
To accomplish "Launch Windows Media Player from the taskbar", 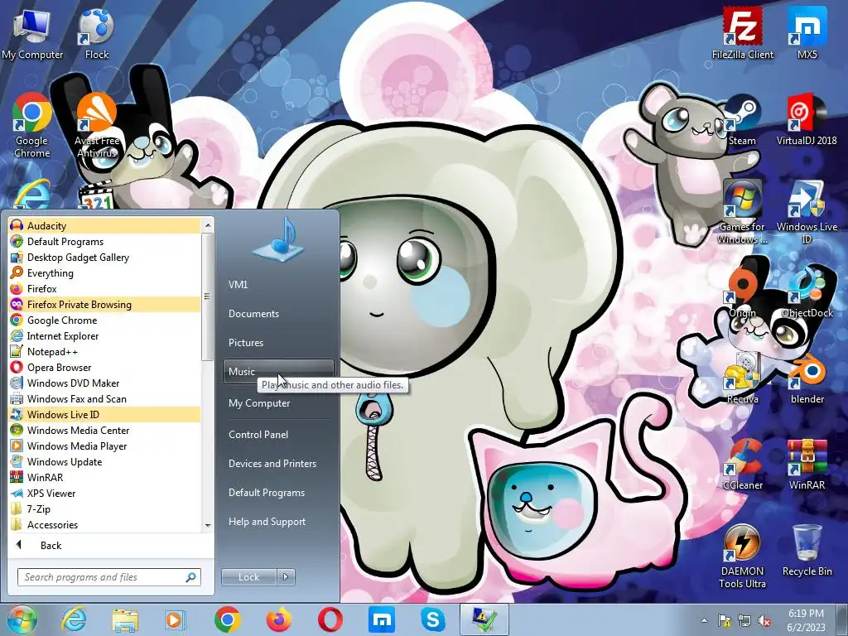I will (176, 619).
